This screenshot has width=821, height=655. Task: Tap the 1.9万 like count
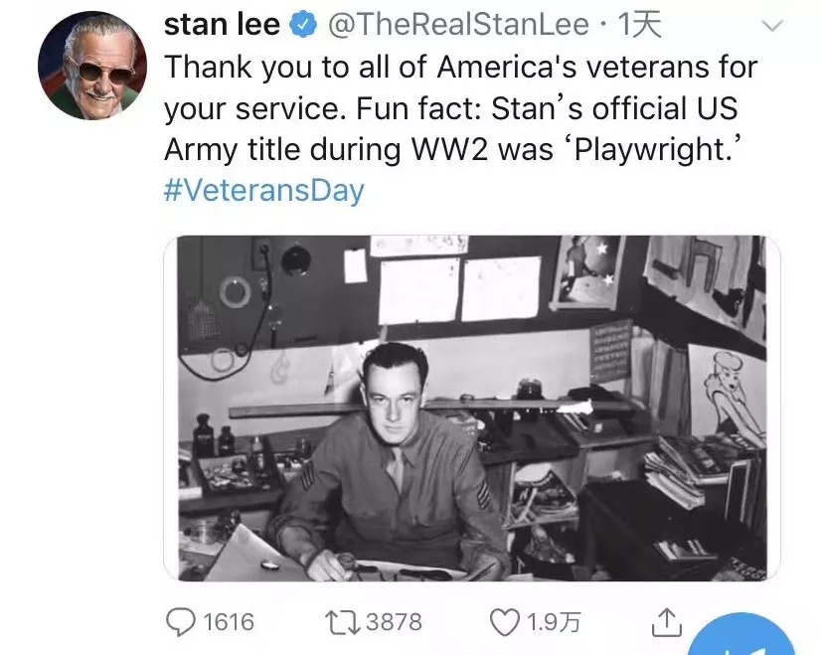(555, 622)
